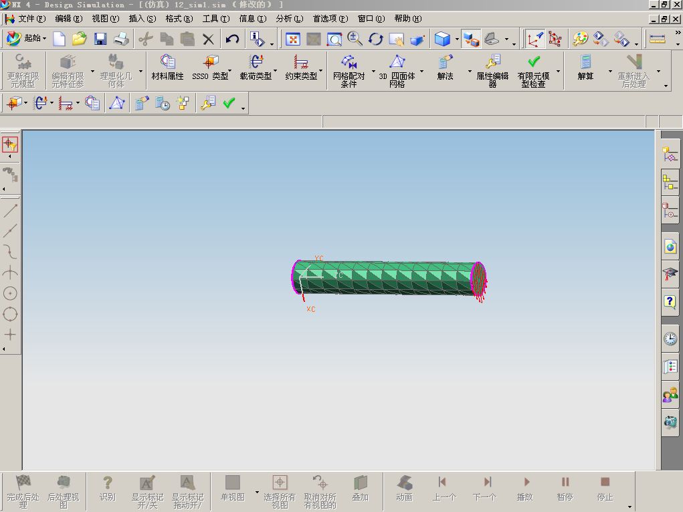
Task: Click SSSO 类型 button
Action: pyautogui.click(x=210, y=68)
